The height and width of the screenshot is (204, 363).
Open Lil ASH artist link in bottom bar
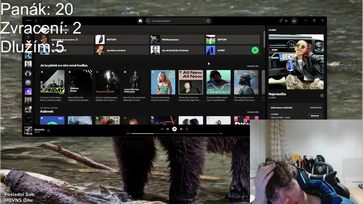pyautogui.click(x=37, y=132)
